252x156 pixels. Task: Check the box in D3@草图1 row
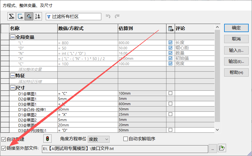[170, 104]
